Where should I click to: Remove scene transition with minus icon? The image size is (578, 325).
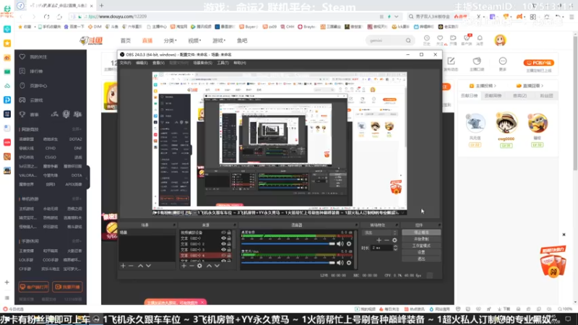coord(387,240)
